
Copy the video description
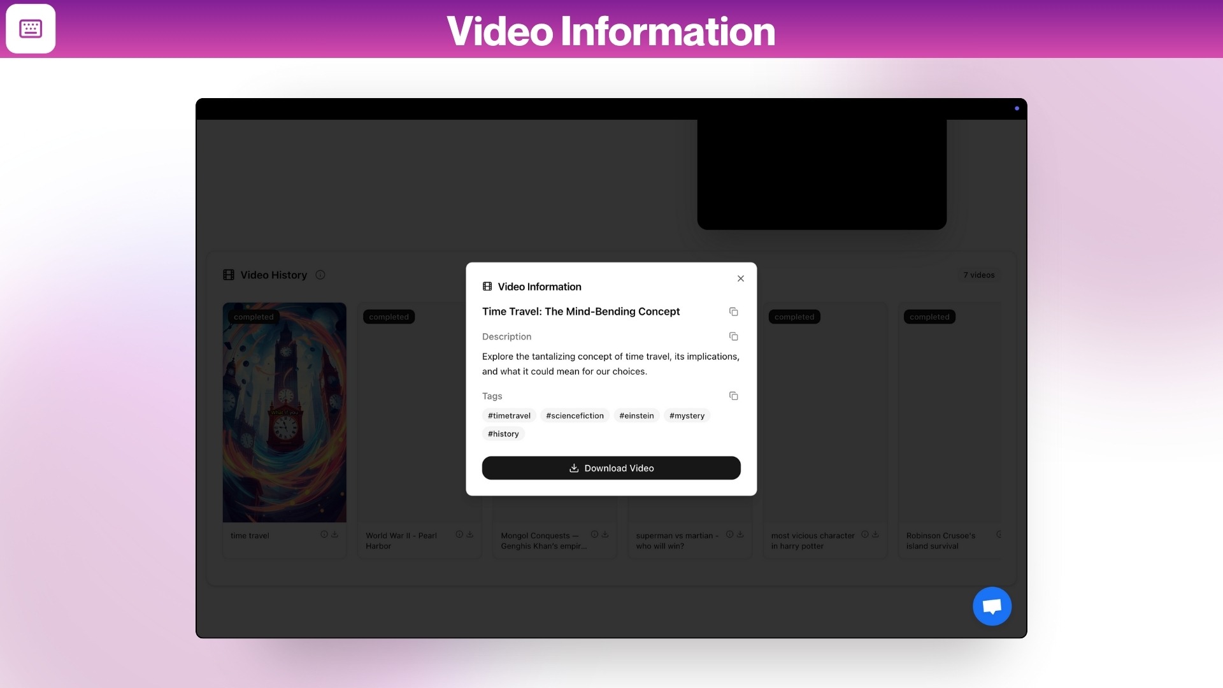[733, 336]
